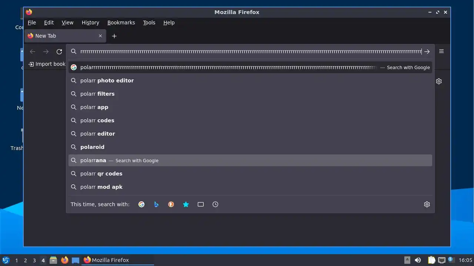Viewport: 474px width, 266px height.
Task: Select suggestion polarr mod apk
Action: [x=250, y=187]
